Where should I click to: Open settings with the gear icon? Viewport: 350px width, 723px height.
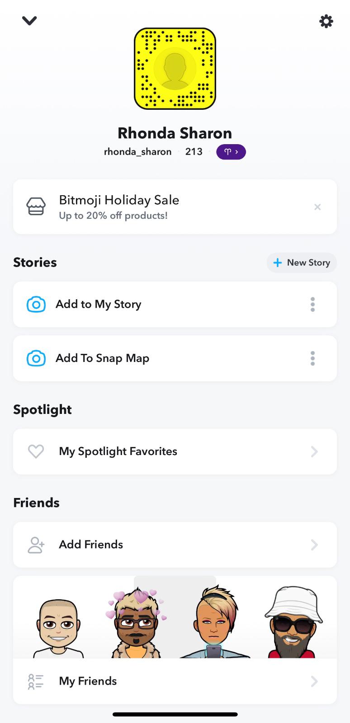326,21
